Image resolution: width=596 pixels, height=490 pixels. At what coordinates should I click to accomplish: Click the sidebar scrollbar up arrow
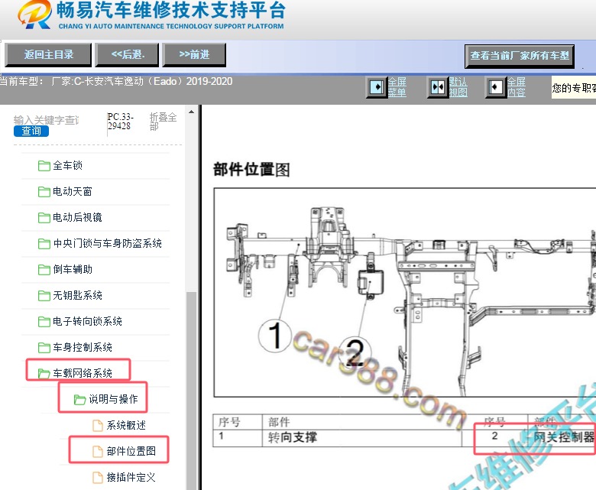coord(191,112)
